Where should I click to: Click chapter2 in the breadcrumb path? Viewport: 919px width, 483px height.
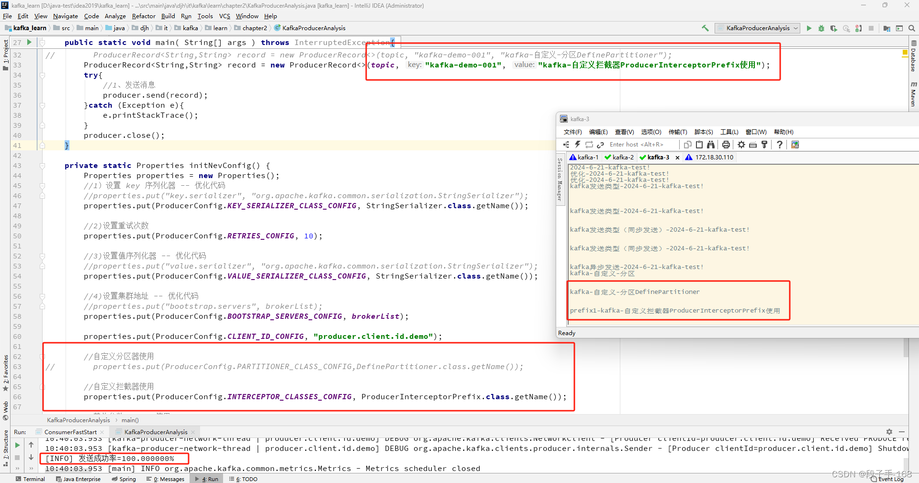(251, 28)
